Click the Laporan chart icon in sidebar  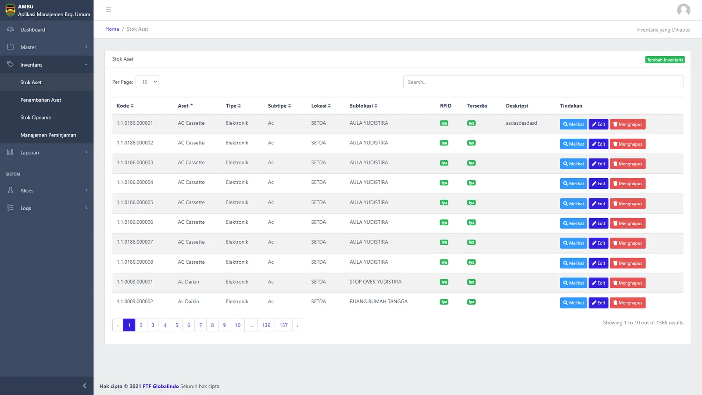pyautogui.click(x=11, y=152)
